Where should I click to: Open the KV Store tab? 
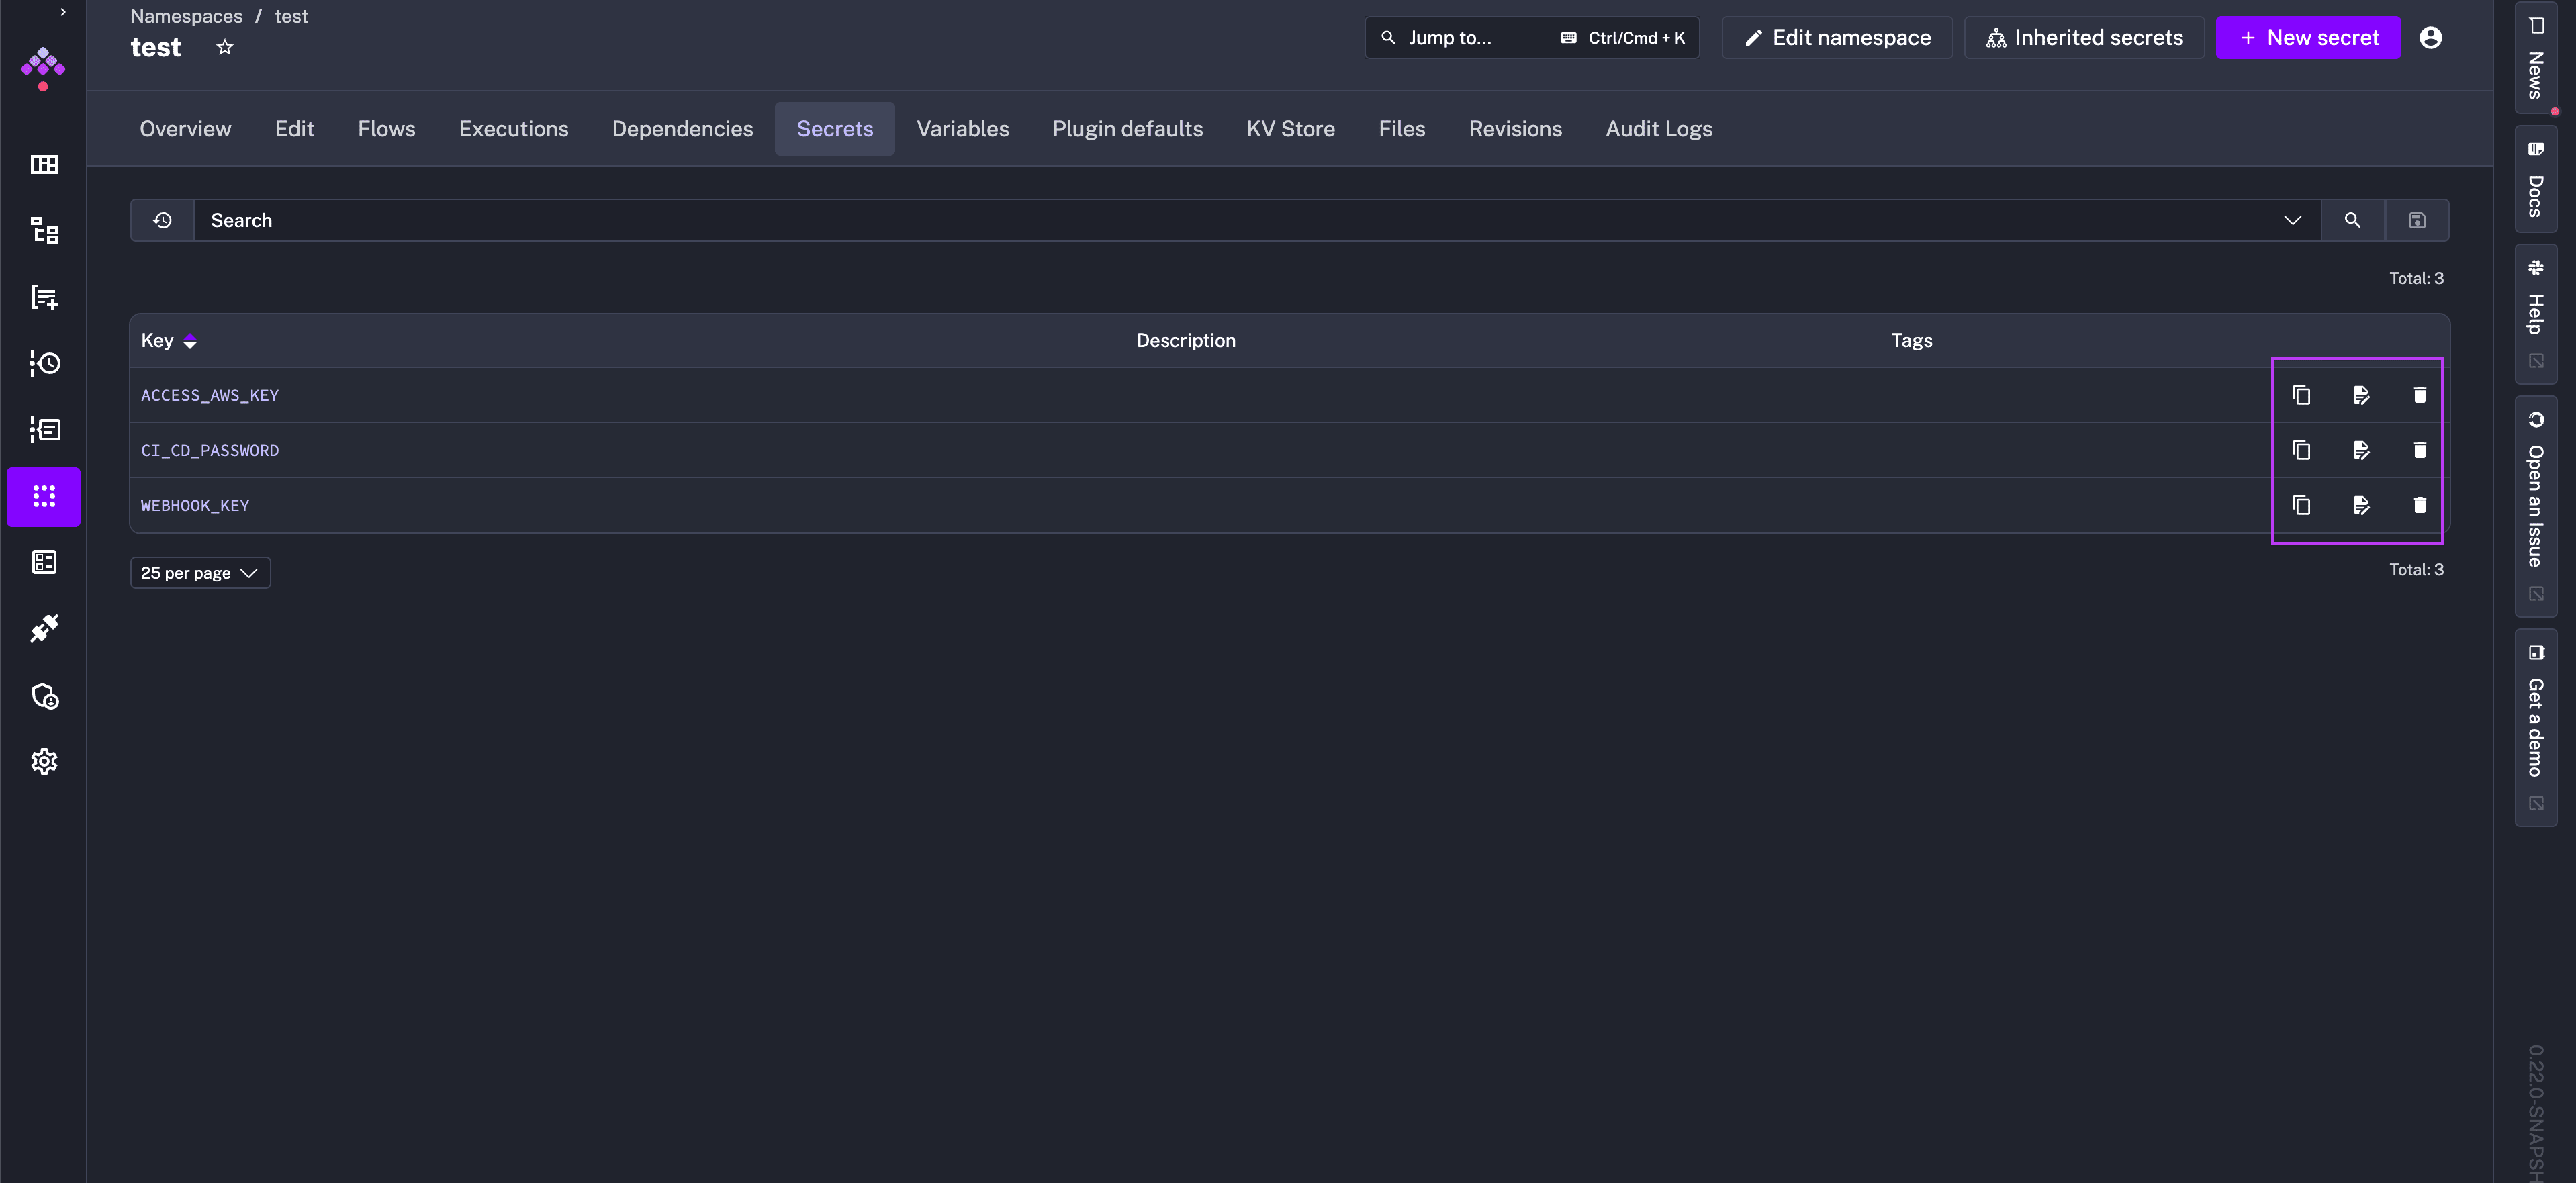[1290, 129]
